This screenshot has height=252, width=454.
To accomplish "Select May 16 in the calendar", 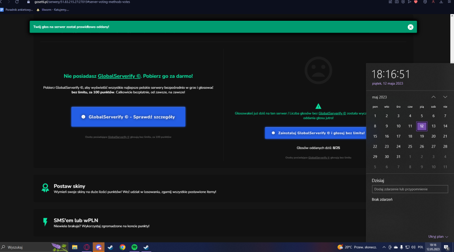I will tap(386, 136).
